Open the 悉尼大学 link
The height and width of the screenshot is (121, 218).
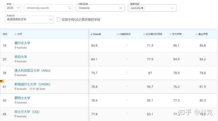coord(21,57)
